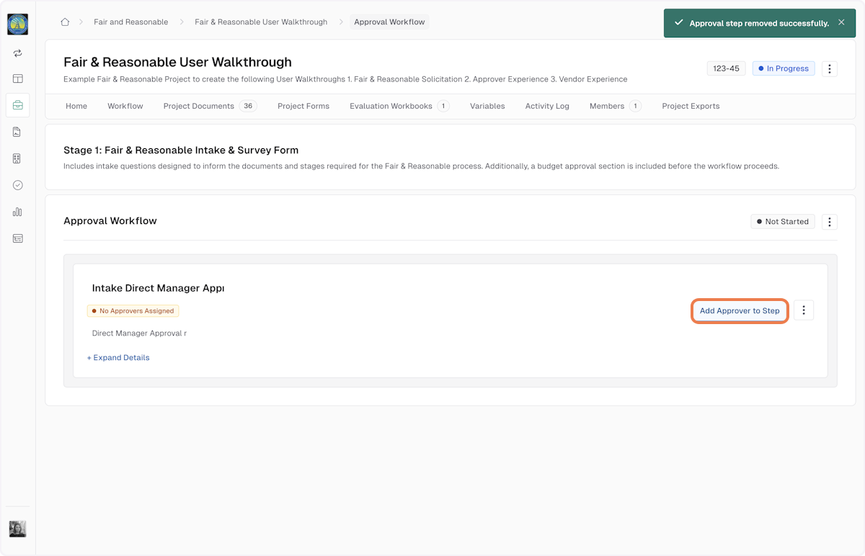Click Fair and Reasonable breadcrumb
This screenshot has height=556, width=865.
(x=130, y=22)
